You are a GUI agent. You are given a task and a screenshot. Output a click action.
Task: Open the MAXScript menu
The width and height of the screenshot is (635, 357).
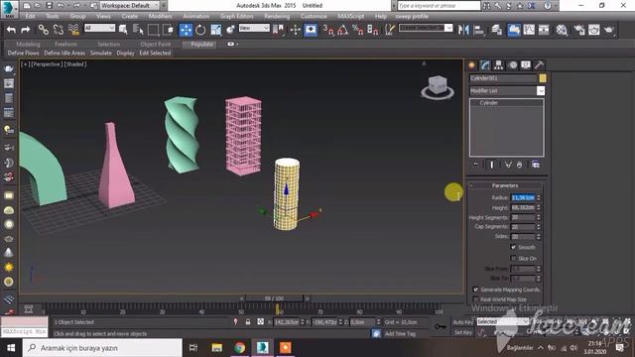click(x=350, y=16)
